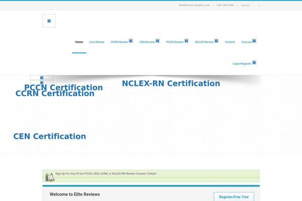Focus the Search field in top bar
This screenshot has height=201, width=302.
250,6
